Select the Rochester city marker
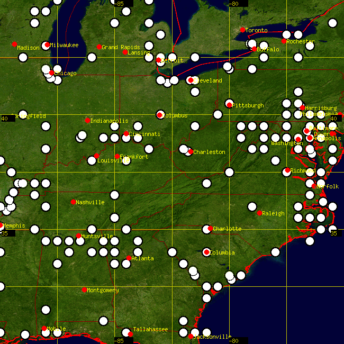This screenshot has height=344, width=344. point(284,41)
